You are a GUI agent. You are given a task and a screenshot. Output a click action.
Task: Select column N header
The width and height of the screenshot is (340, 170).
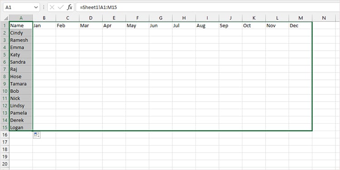[324, 18]
